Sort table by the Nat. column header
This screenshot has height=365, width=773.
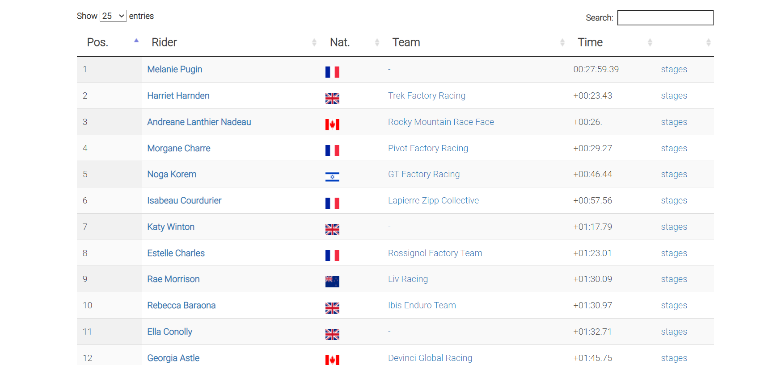[340, 42]
